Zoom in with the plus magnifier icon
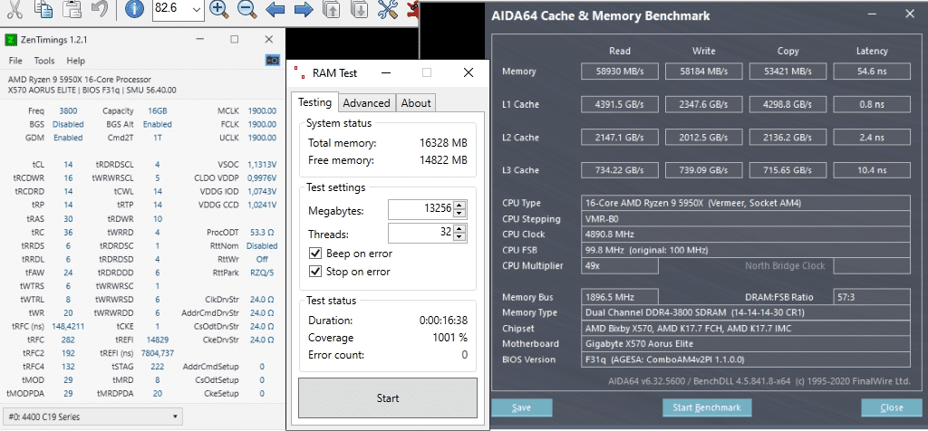This screenshot has height=431, width=928. coord(219,8)
